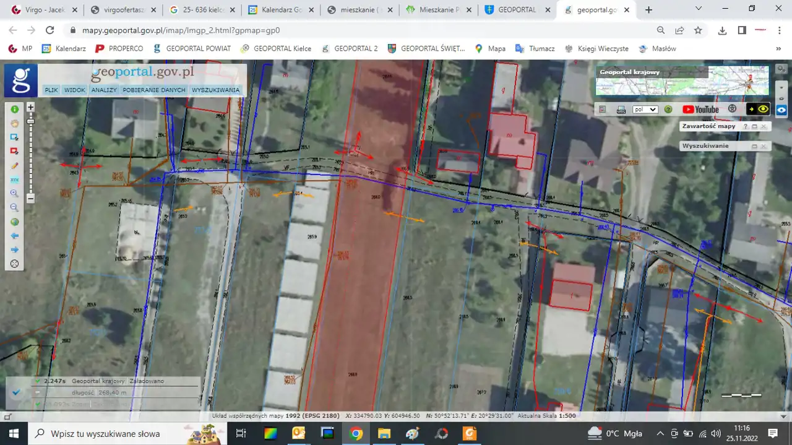Expand the Zawartość mapy panel
The width and height of the screenshot is (792, 445).
[x=754, y=126]
